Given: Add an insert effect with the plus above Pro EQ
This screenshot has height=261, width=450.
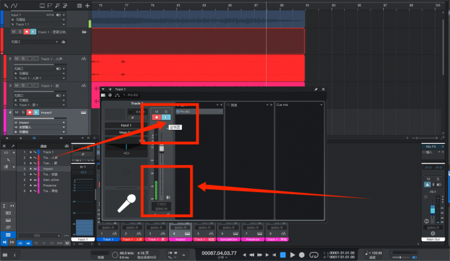Looking at the screenshot, I should point(221,105).
